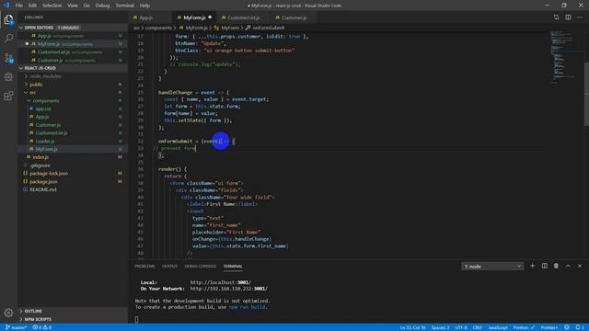Open the Terminal menu

point(125,6)
